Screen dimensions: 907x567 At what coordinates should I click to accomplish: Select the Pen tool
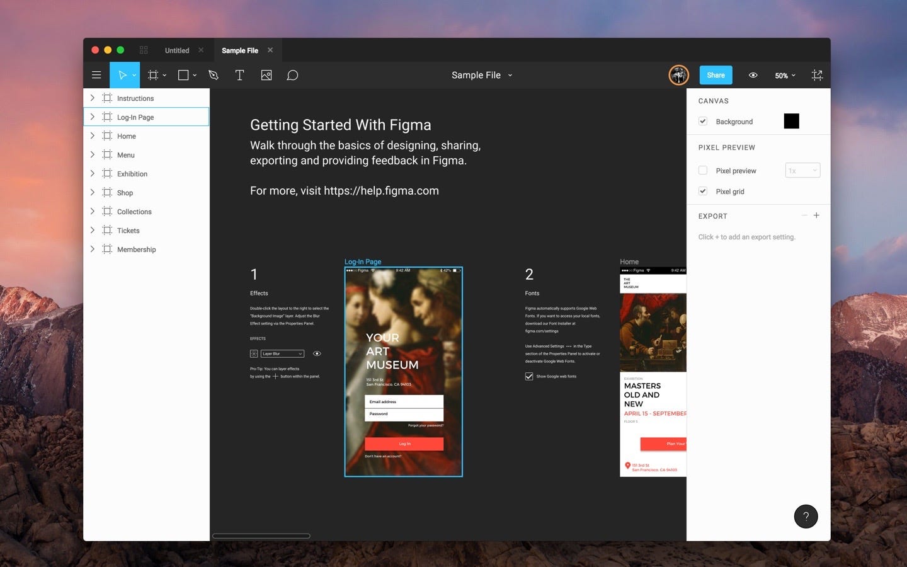click(x=214, y=75)
